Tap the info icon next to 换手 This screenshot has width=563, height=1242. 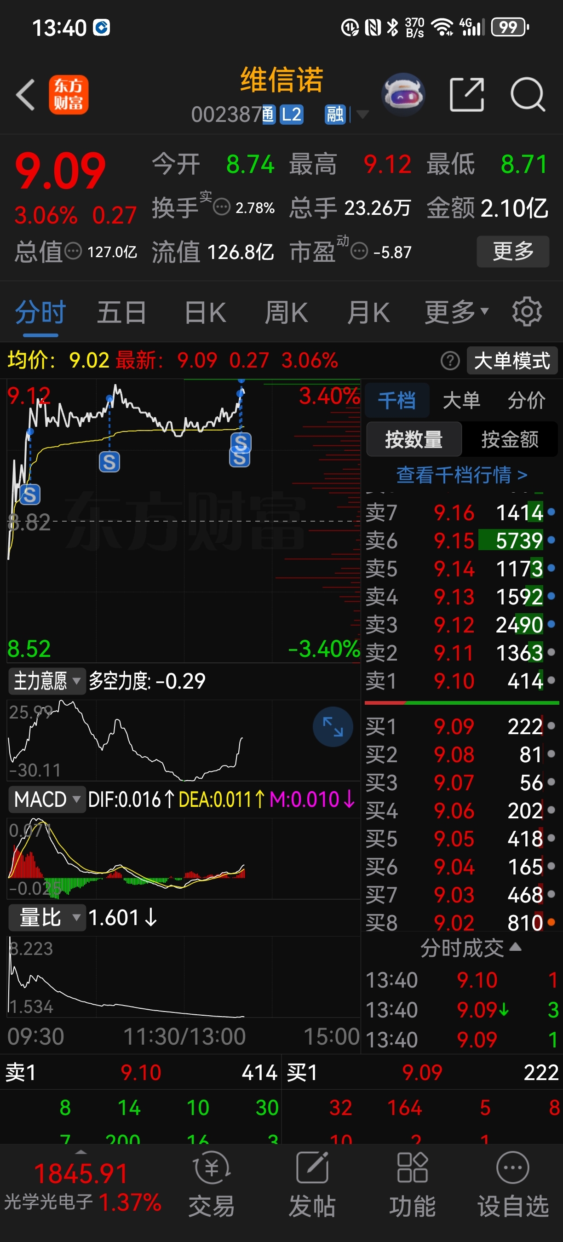click(222, 207)
